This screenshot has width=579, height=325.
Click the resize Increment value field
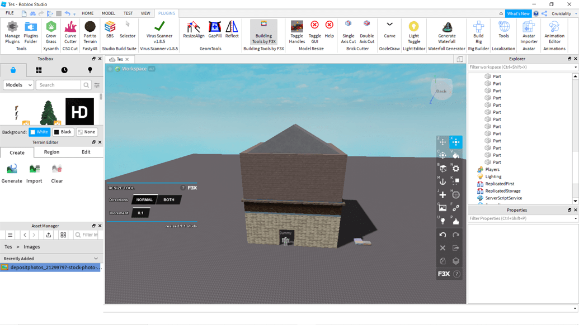[140, 213]
